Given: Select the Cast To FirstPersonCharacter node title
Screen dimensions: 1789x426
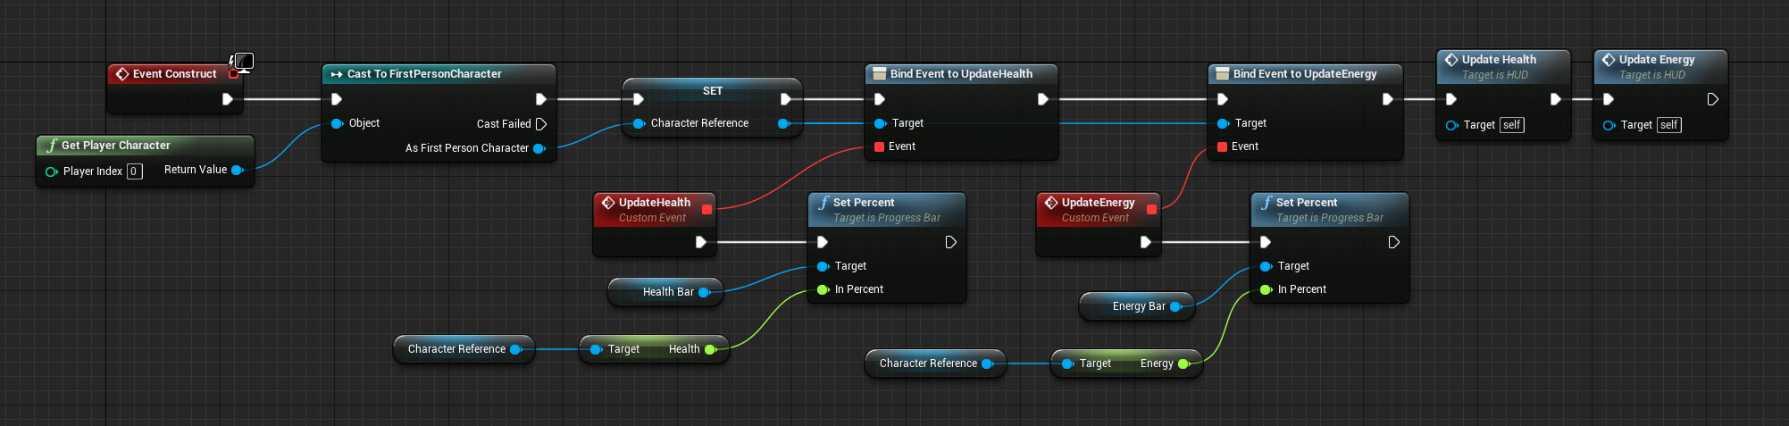Looking at the screenshot, I should tap(424, 74).
